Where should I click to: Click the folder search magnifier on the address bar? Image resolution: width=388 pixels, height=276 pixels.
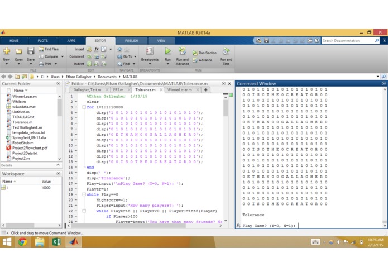pyautogui.click(x=384, y=77)
